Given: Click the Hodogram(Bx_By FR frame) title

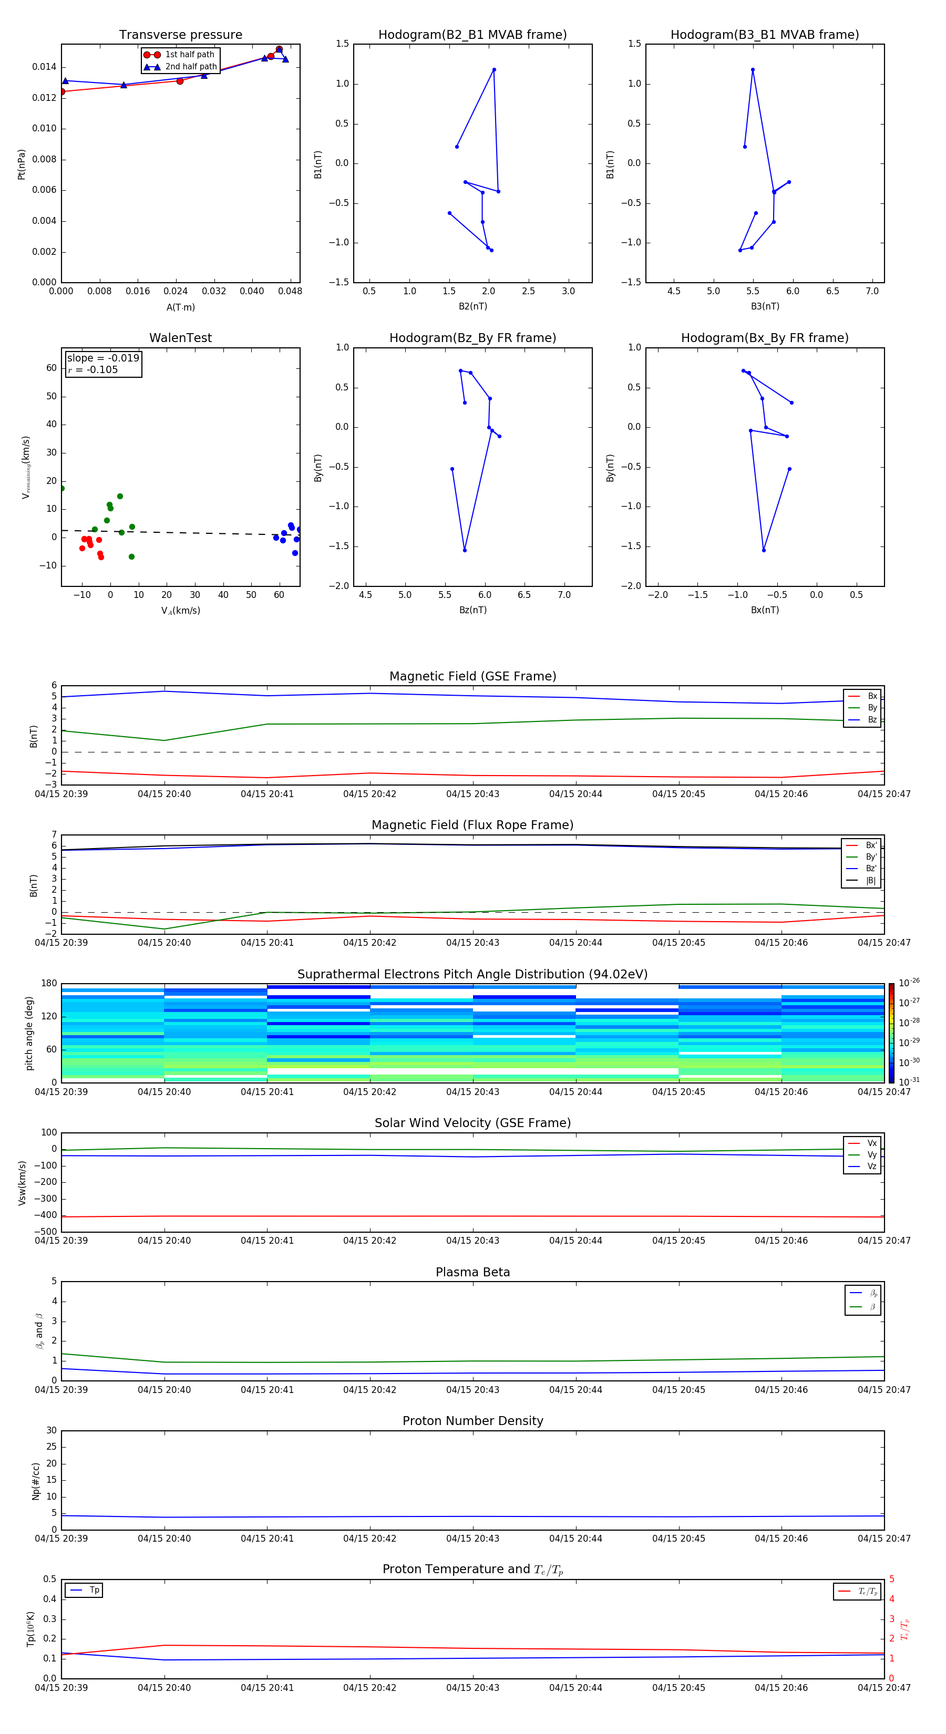Looking at the screenshot, I should (x=765, y=338).
